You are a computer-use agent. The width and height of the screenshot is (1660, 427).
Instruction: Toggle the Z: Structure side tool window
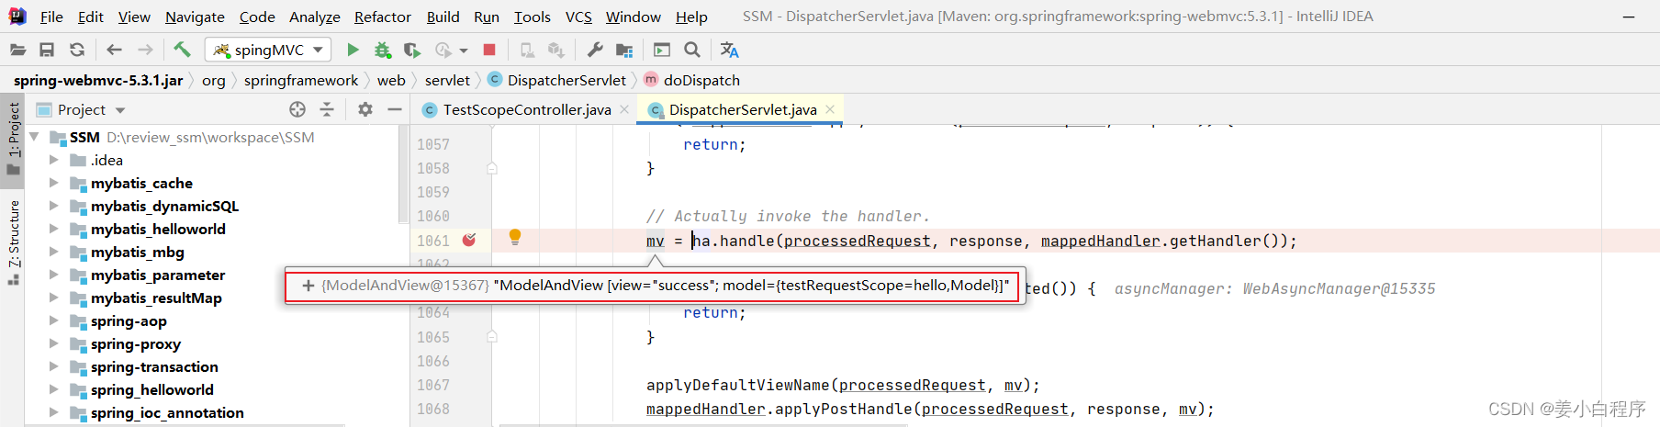(13, 242)
